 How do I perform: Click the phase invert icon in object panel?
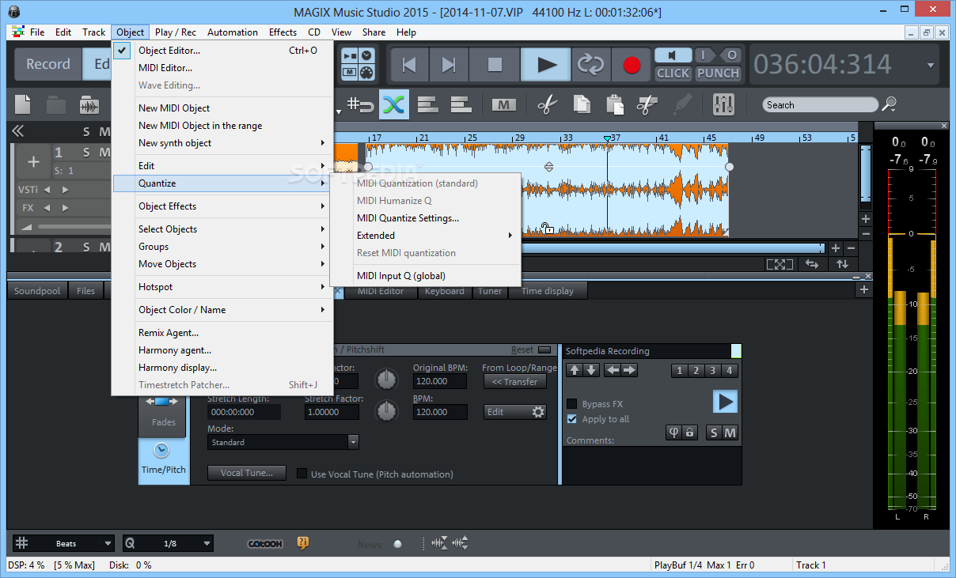[x=674, y=433]
